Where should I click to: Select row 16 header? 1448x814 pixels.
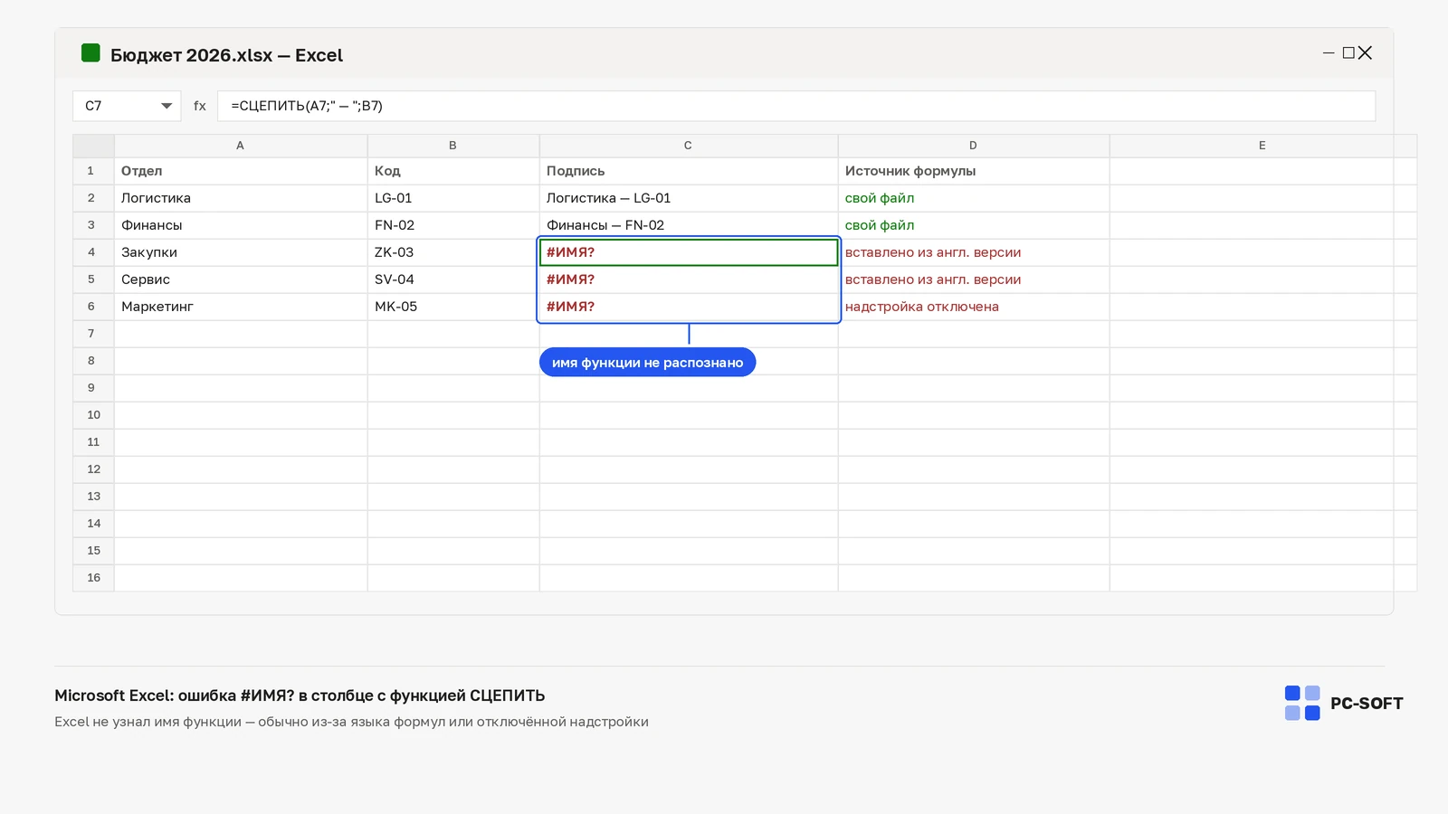[x=93, y=578]
